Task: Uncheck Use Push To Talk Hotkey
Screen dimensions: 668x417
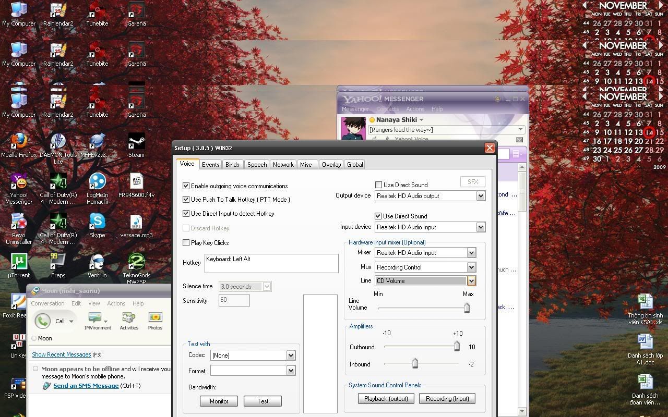Action: pos(186,199)
